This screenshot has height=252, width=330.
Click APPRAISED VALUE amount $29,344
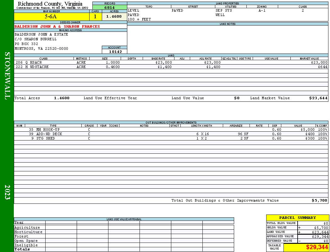320,237
